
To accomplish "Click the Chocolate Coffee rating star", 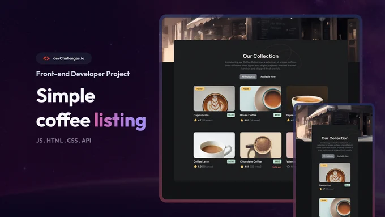I will pyautogui.click(x=242, y=167).
